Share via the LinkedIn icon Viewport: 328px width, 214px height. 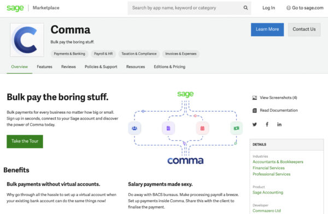pyautogui.click(x=279, y=124)
